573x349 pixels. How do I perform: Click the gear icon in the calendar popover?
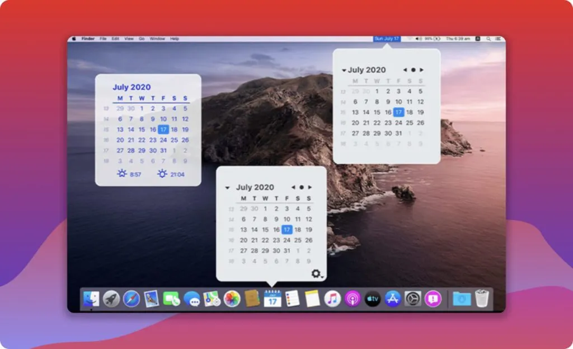click(x=316, y=273)
